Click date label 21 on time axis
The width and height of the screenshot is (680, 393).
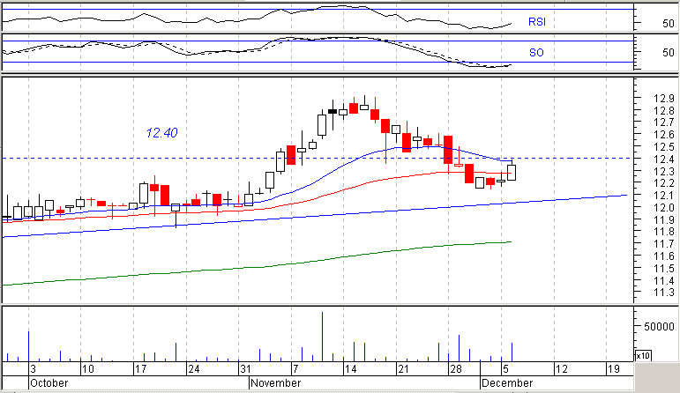tap(403, 369)
